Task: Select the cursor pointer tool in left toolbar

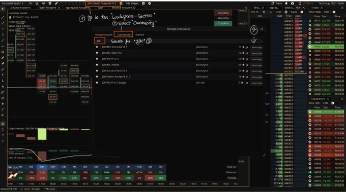Action: [3, 9]
